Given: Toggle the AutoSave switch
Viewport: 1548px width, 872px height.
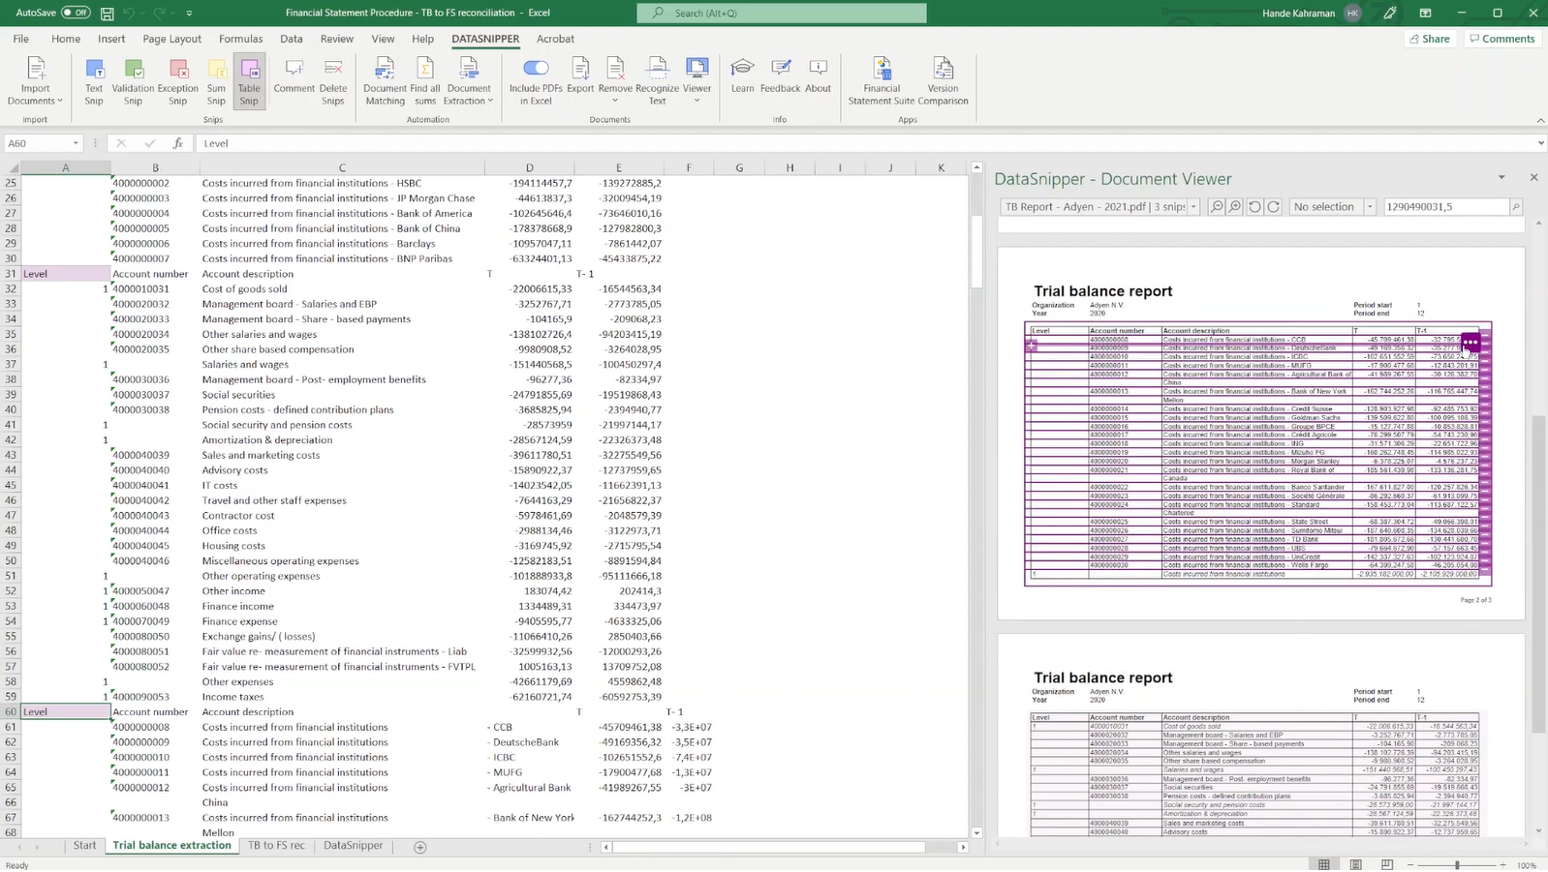Looking at the screenshot, I should pos(75,13).
